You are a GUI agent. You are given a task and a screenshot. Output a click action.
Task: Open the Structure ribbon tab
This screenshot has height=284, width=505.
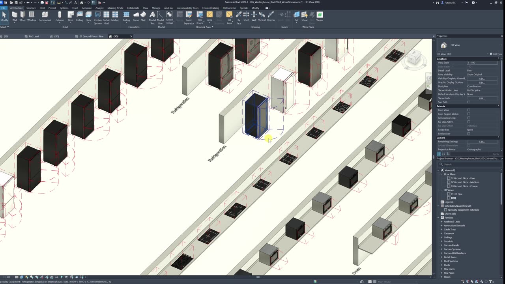point(31,8)
